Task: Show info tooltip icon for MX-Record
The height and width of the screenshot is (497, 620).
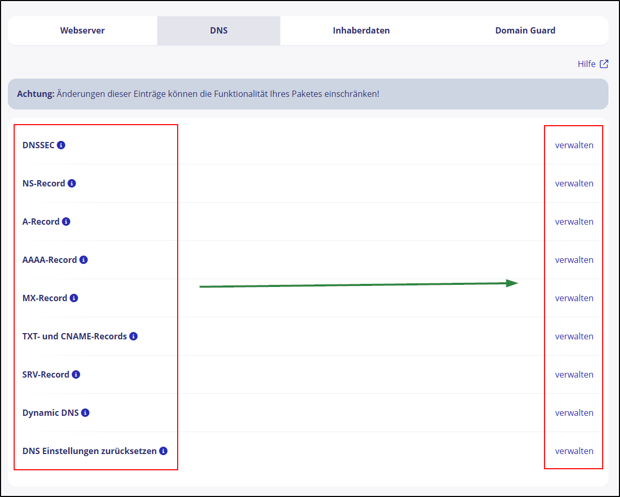Action: pyautogui.click(x=74, y=298)
